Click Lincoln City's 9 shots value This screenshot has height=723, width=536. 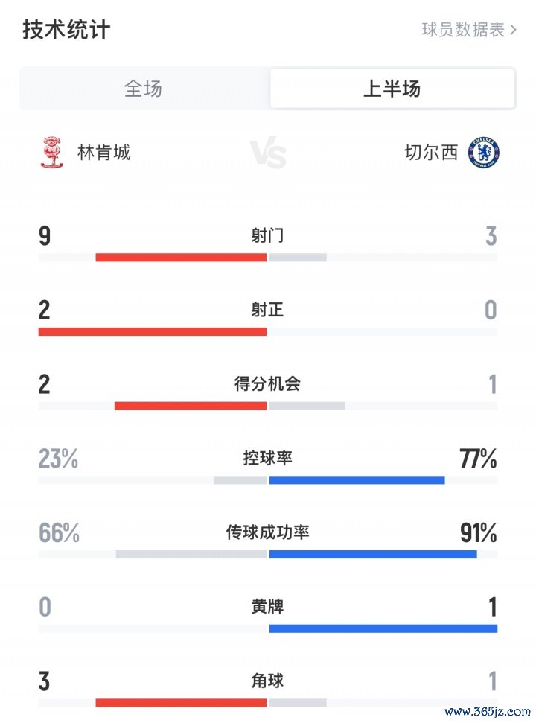pos(45,235)
